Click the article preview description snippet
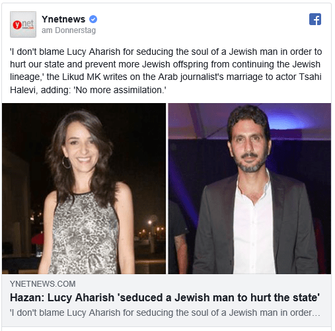The image size is (335, 331). [x=165, y=313]
